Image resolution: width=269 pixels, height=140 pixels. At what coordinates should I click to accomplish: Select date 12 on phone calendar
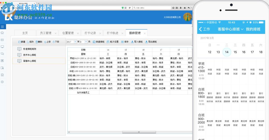210,52
